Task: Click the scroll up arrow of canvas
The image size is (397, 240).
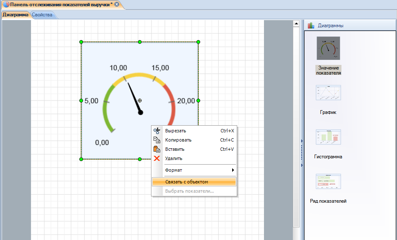Action: pyautogui.click(x=296, y=23)
